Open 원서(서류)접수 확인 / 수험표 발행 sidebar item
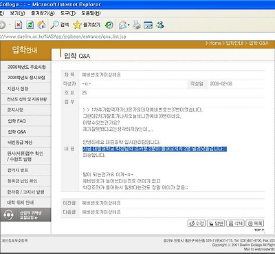 click(25, 156)
